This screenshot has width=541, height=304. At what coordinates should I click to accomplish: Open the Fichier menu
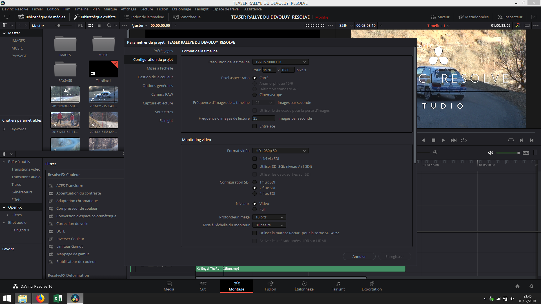pyautogui.click(x=37, y=9)
